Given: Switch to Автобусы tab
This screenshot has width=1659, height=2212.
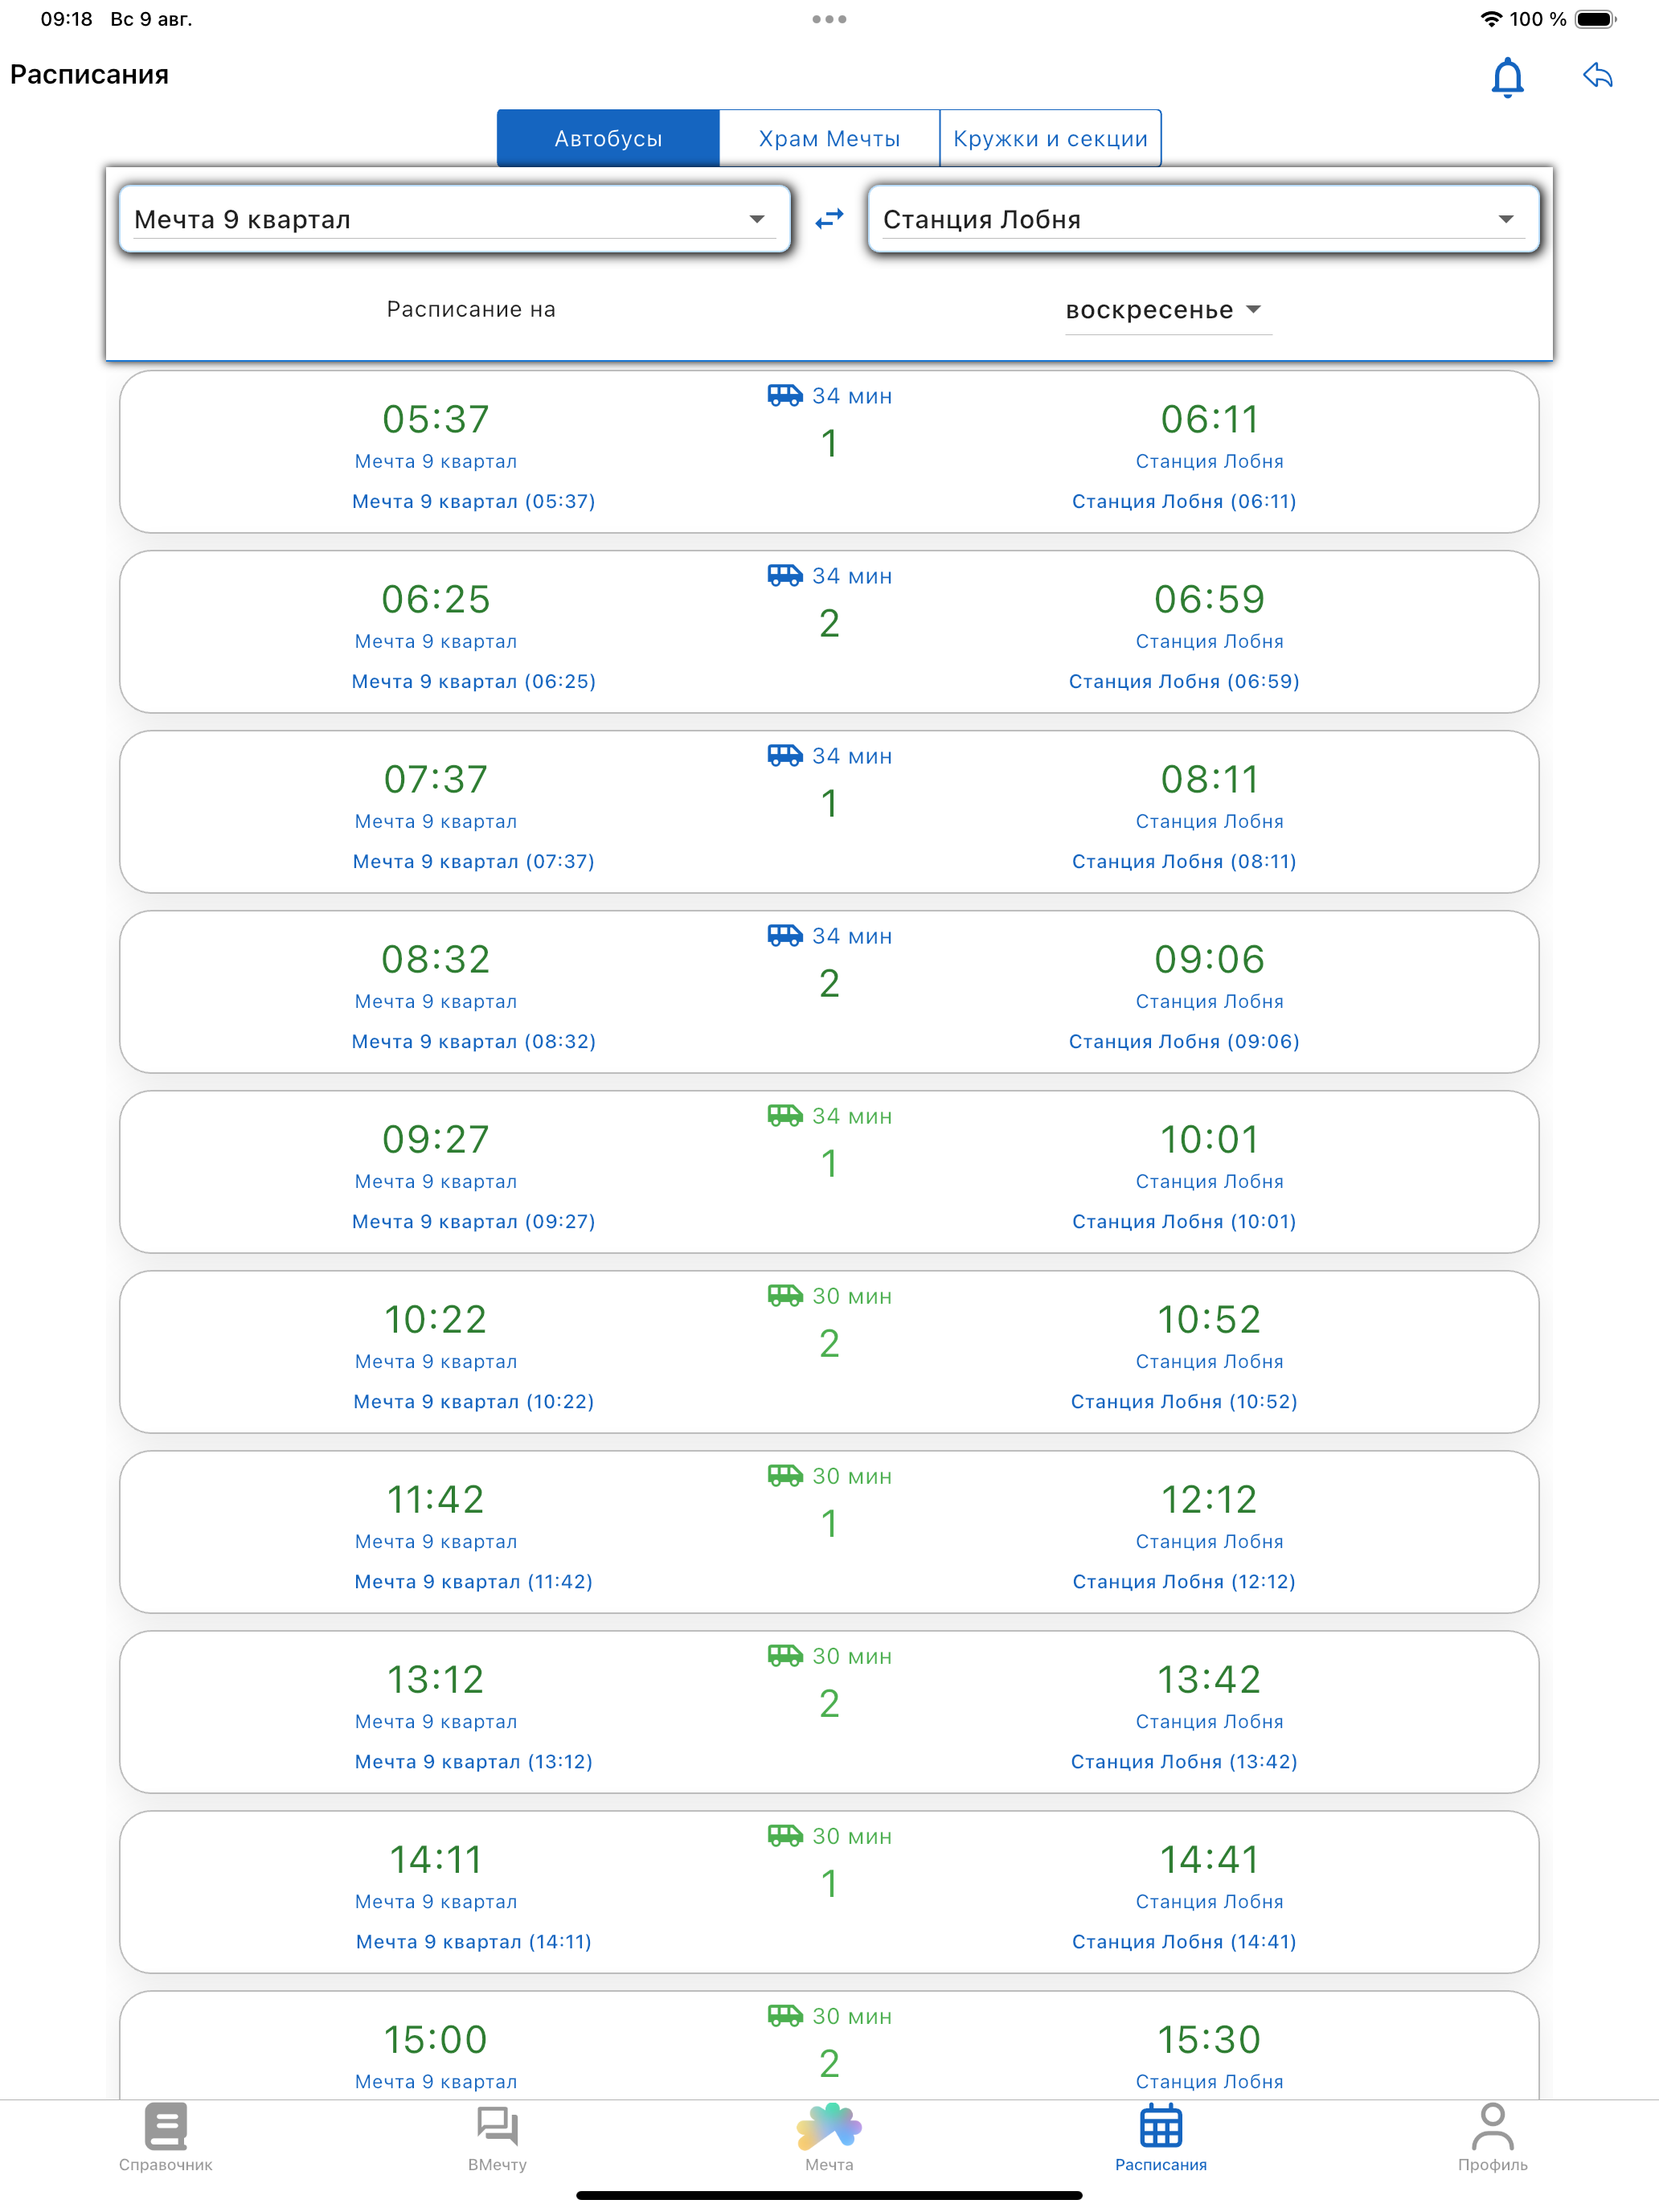Looking at the screenshot, I should (x=608, y=138).
